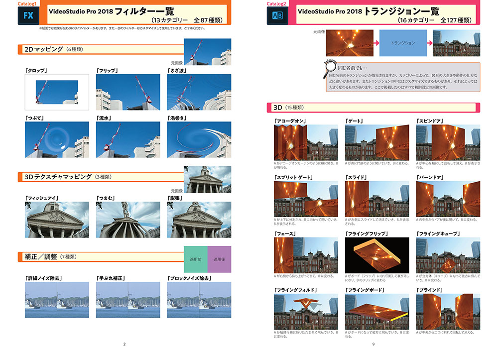The image size is (498, 352).
Task: Choose the 「フィッシュアイ」 filter thumbnail
Action: (57, 220)
